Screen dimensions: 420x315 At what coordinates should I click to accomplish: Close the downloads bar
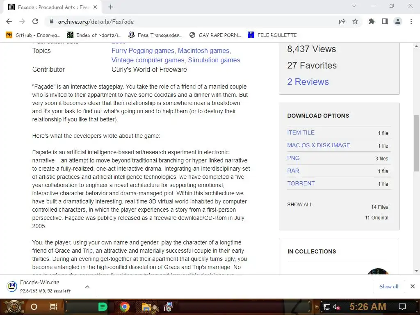[413, 287]
